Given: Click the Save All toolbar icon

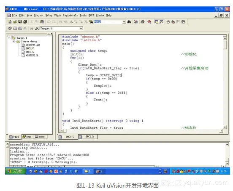Looking at the screenshot, I should tap(25, 22).
